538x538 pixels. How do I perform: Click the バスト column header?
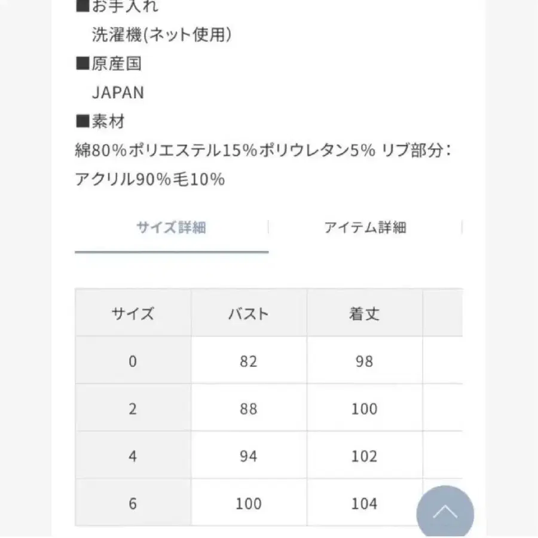249,313
